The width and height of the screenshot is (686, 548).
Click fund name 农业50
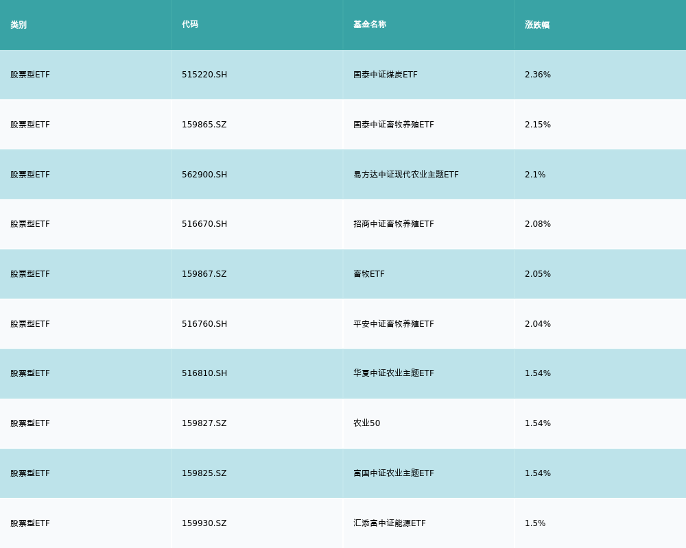point(366,423)
